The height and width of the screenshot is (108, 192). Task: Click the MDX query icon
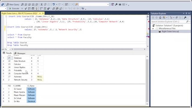point(26,4)
